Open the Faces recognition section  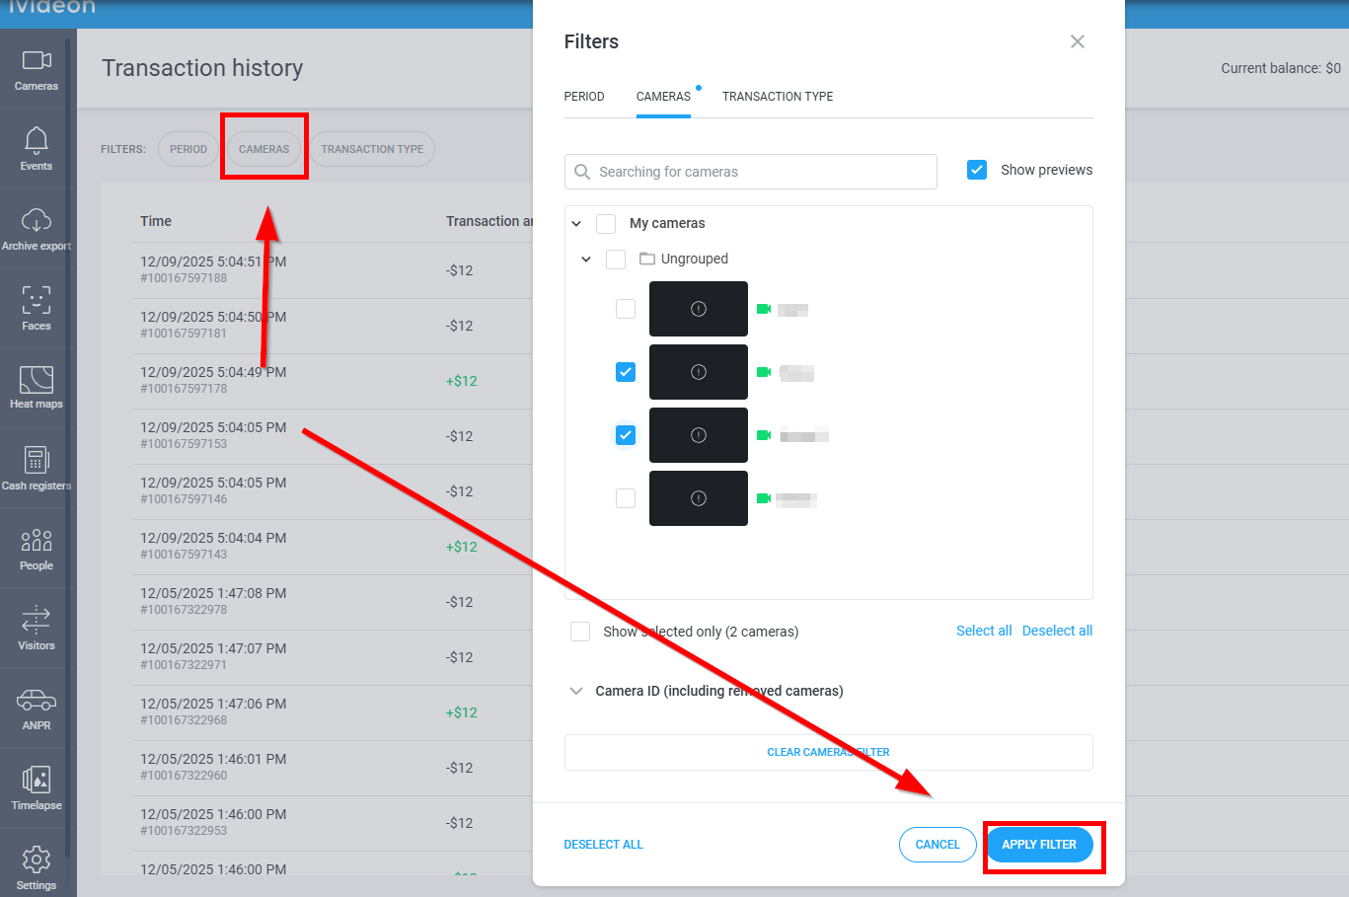point(37,308)
